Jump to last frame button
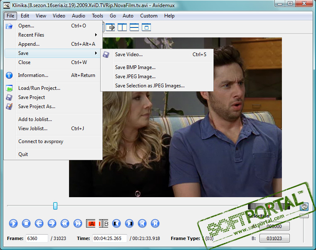 click(x=155, y=223)
